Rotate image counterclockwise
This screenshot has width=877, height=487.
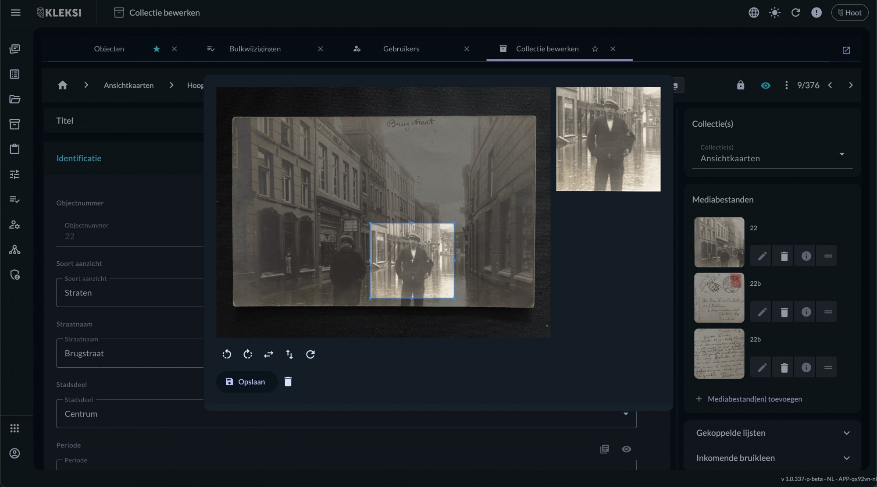click(227, 354)
